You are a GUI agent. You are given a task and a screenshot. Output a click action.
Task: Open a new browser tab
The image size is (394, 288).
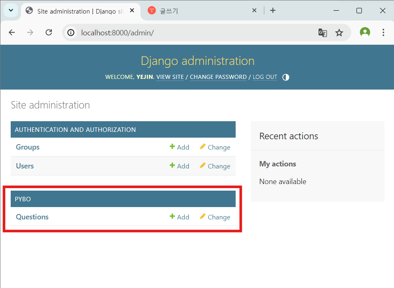pyautogui.click(x=273, y=11)
